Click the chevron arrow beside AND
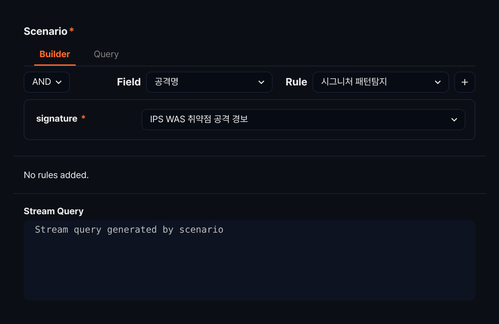This screenshot has width=499, height=324. pyautogui.click(x=59, y=82)
